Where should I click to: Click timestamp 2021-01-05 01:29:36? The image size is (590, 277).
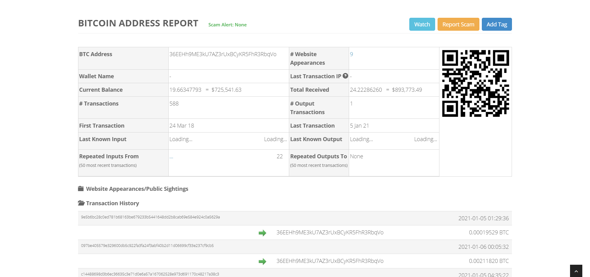coord(483,218)
